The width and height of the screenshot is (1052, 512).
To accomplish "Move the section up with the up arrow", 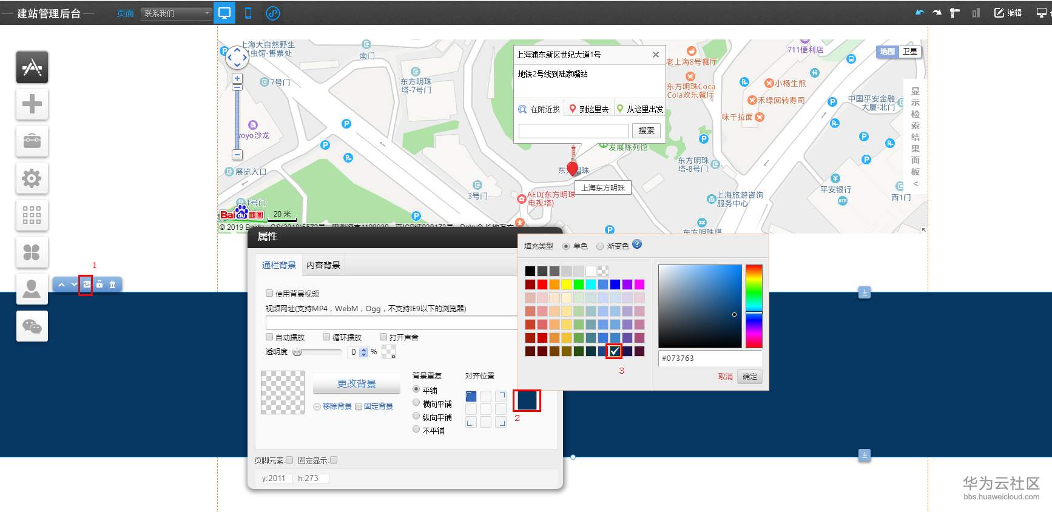I will click(61, 285).
